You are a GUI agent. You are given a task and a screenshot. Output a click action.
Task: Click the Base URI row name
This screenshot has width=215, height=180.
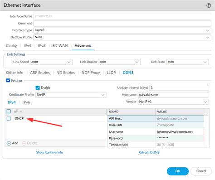115,125
